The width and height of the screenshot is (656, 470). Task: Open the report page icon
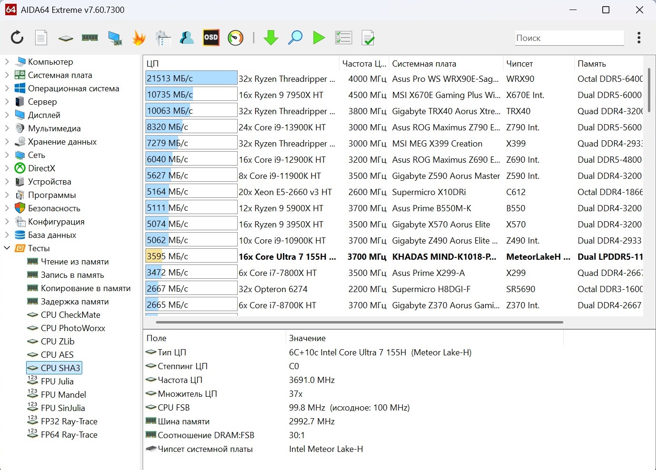coord(41,38)
